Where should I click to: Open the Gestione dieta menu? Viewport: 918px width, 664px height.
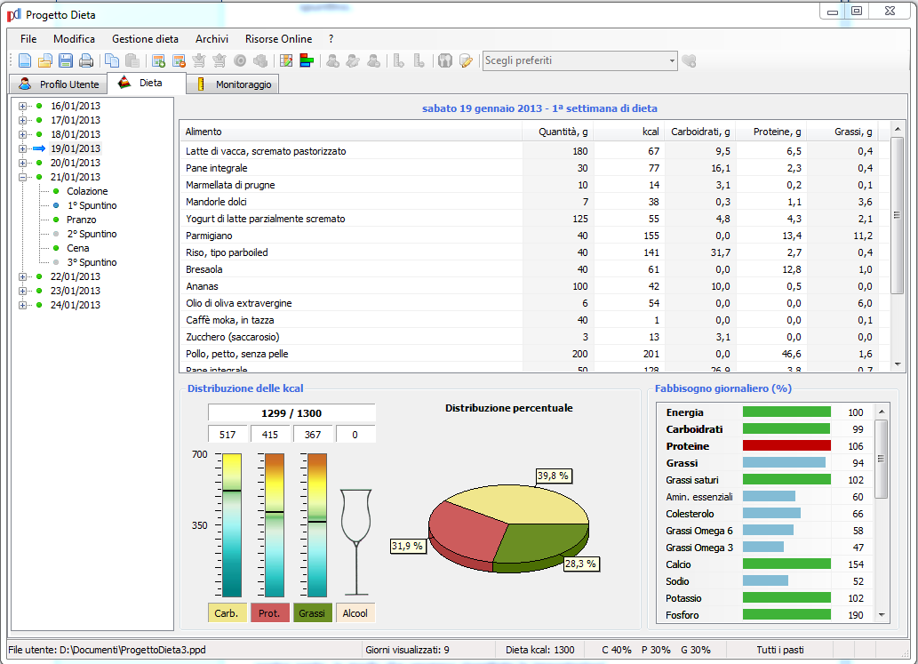pos(145,39)
